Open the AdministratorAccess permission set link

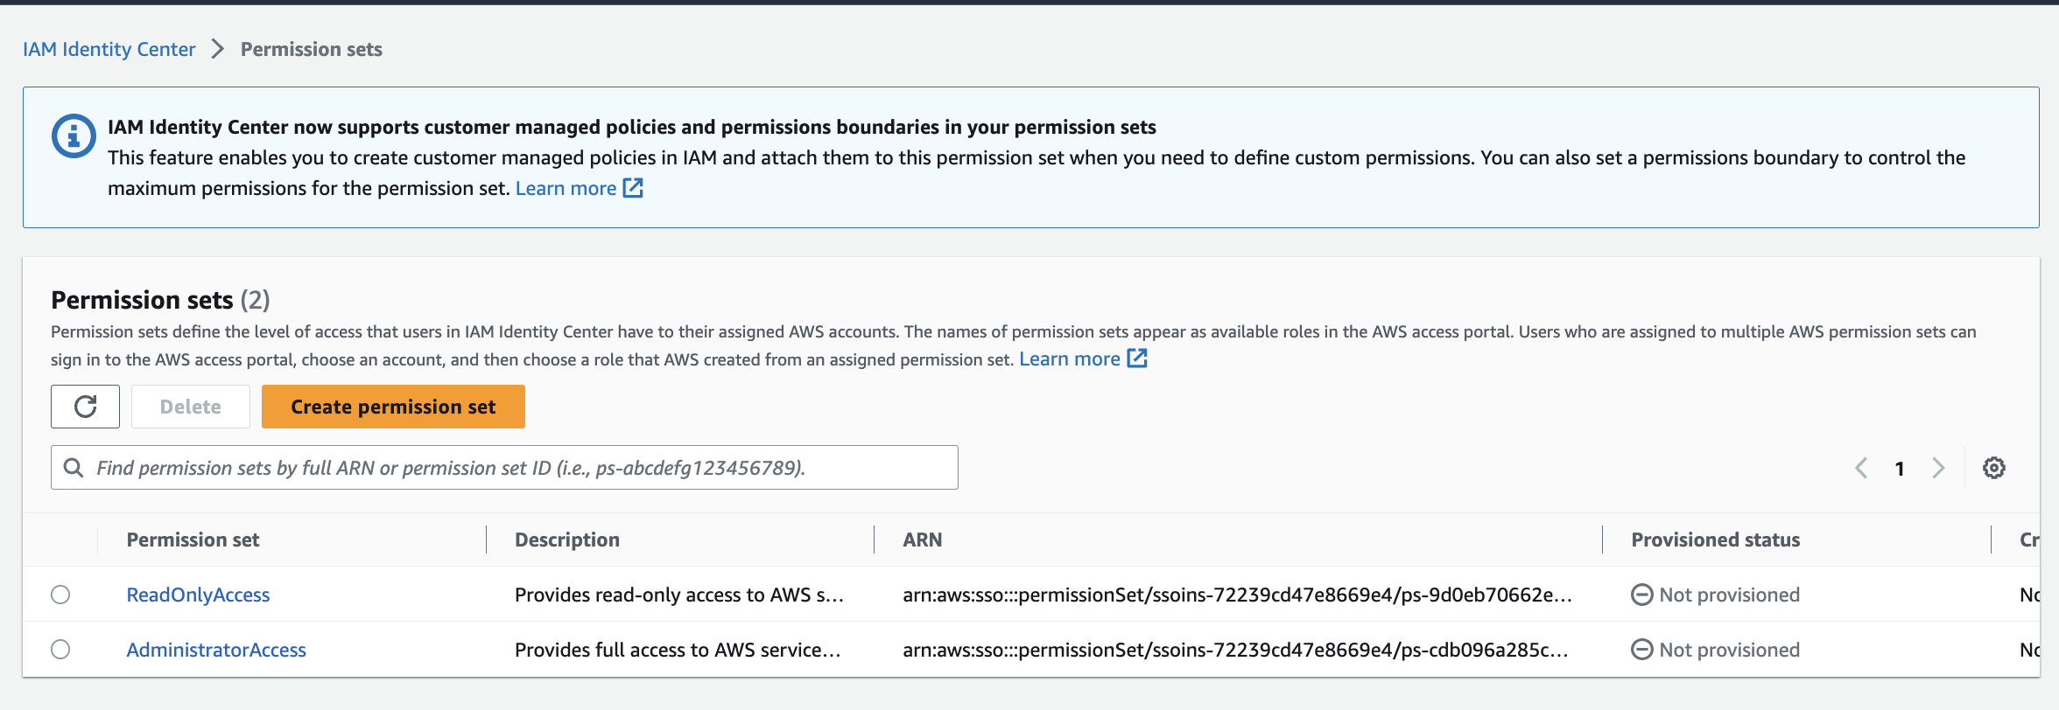pyautogui.click(x=216, y=650)
